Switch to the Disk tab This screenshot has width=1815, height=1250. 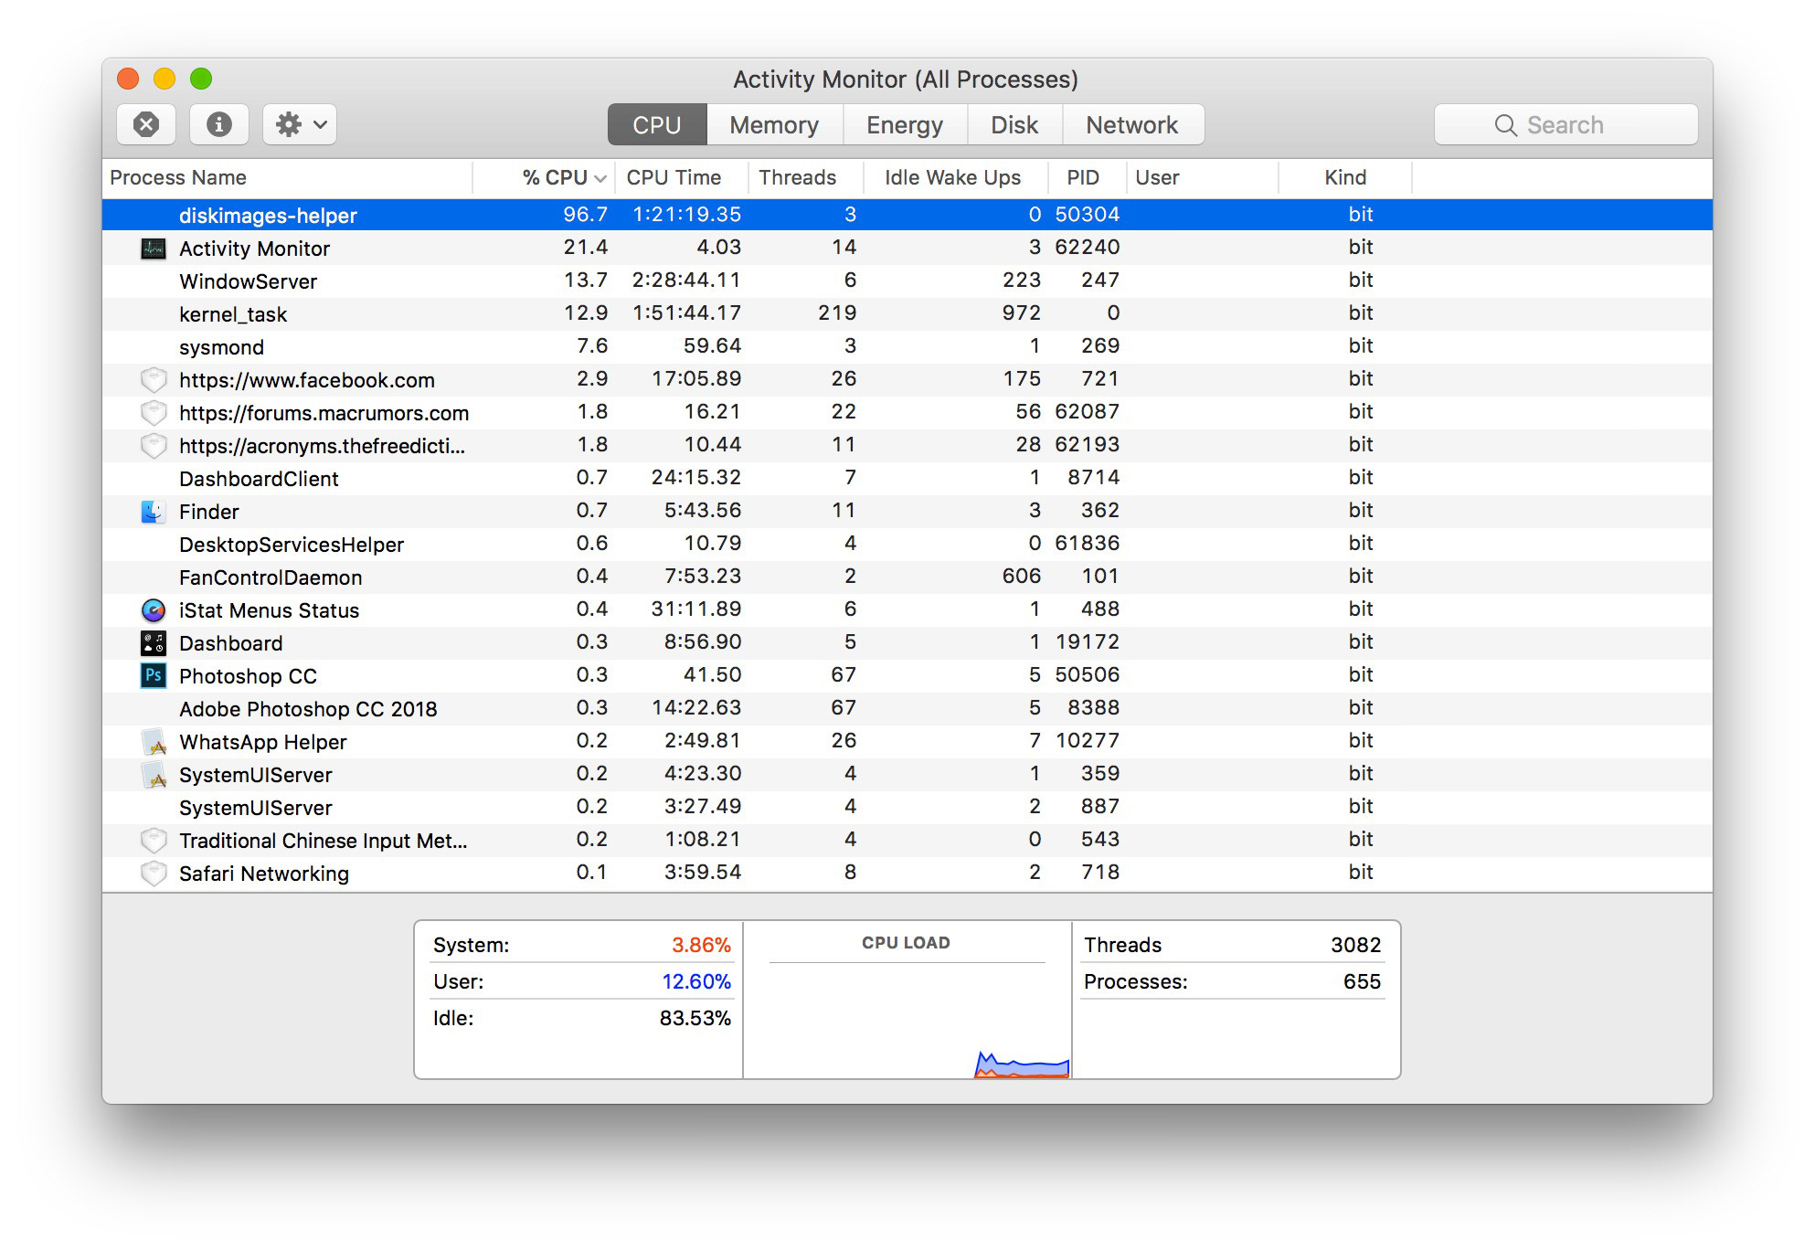pos(1014,125)
